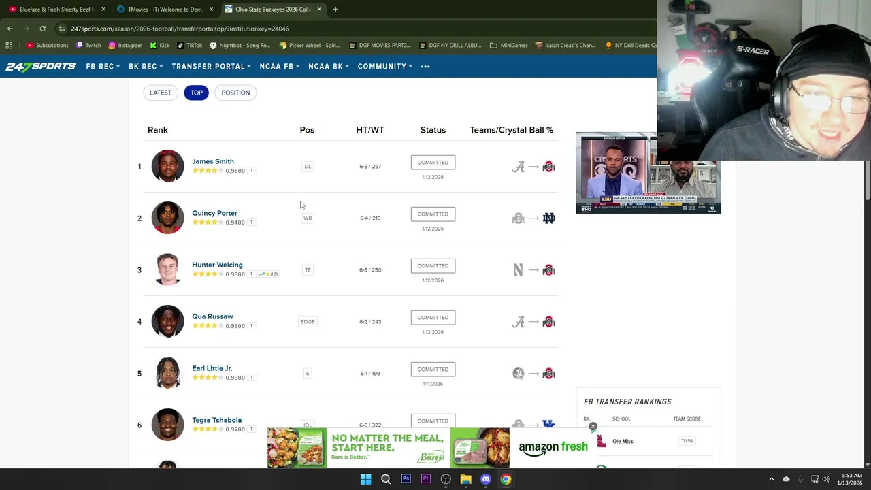
Task: Click the Amazon Fresh advertisement
Action: pyautogui.click(x=432, y=448)
